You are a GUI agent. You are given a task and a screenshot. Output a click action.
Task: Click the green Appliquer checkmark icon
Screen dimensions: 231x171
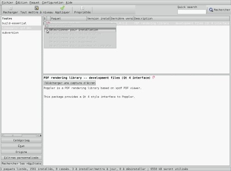pyautogui.click(x=62, y=8)
